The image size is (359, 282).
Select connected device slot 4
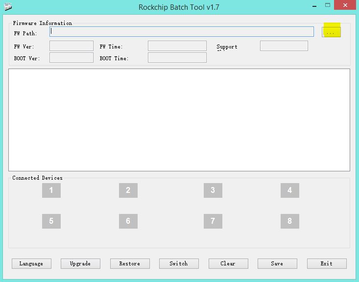click(x=290, y=190)
